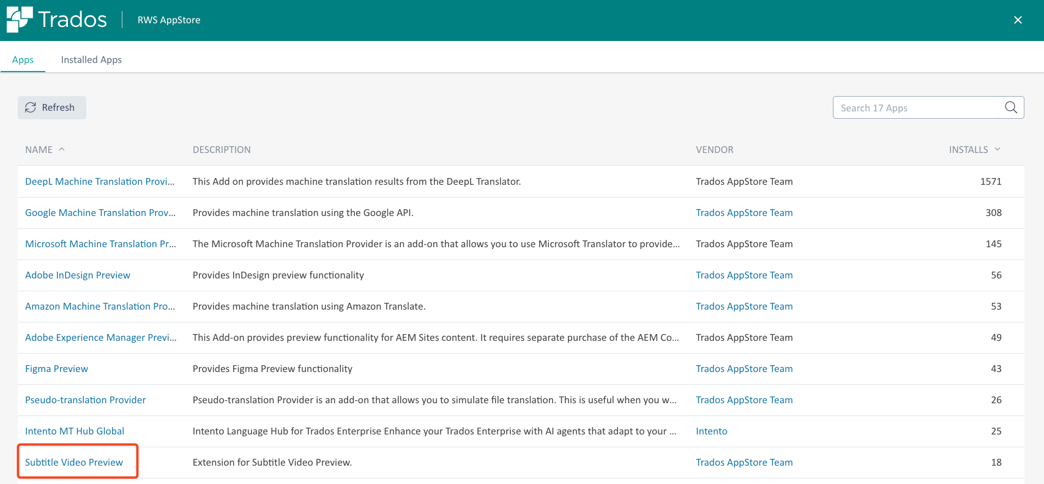Select the Amazon Translate description text
The image size is (1044, 484).
[x=309, y=307]
